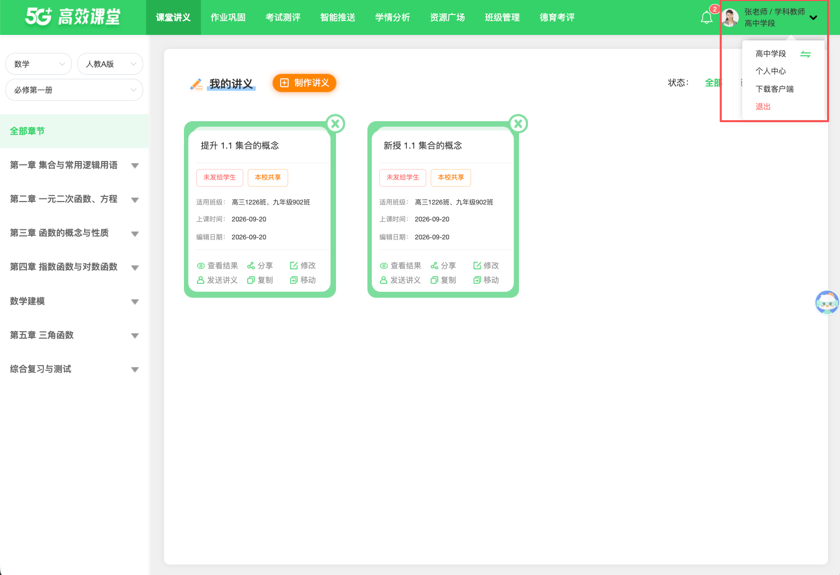840x575 pixels.
Task: Click 复制 on the 提升 1.1 card
Action: [x=260, y=280]
